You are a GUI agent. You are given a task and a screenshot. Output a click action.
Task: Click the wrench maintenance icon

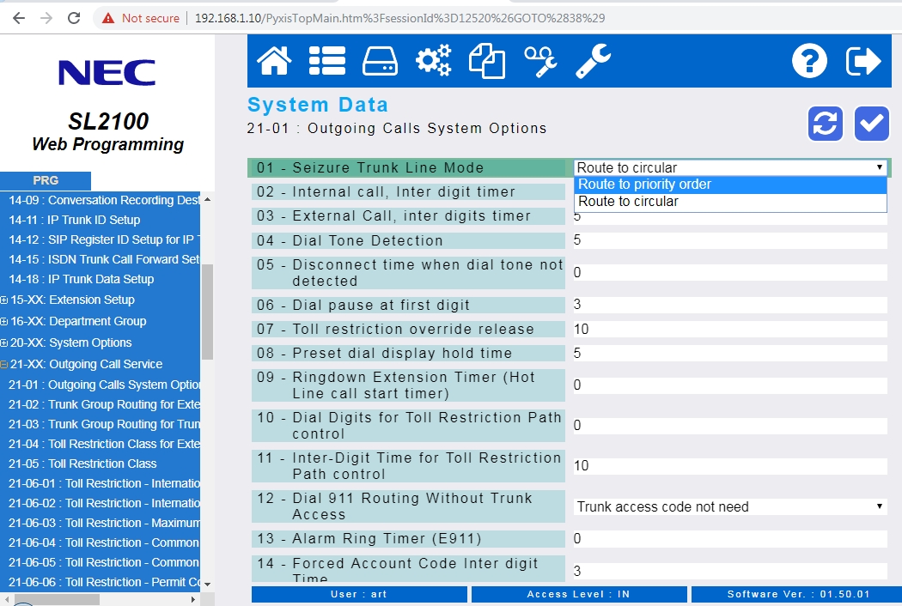pos(593,61)
